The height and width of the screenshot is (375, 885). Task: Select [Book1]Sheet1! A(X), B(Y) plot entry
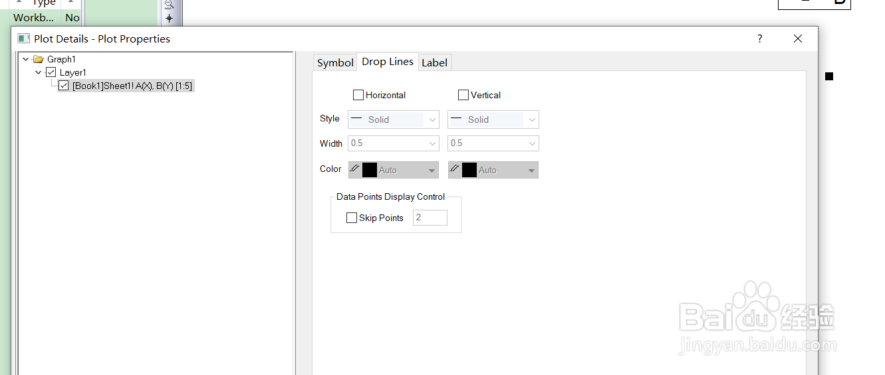coord(132,86)
